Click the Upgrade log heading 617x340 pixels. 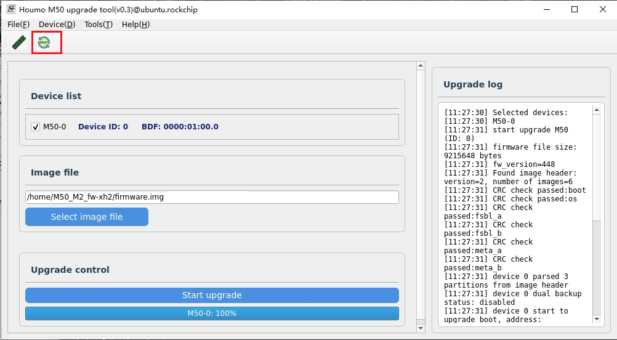click(x=473, y=84)
